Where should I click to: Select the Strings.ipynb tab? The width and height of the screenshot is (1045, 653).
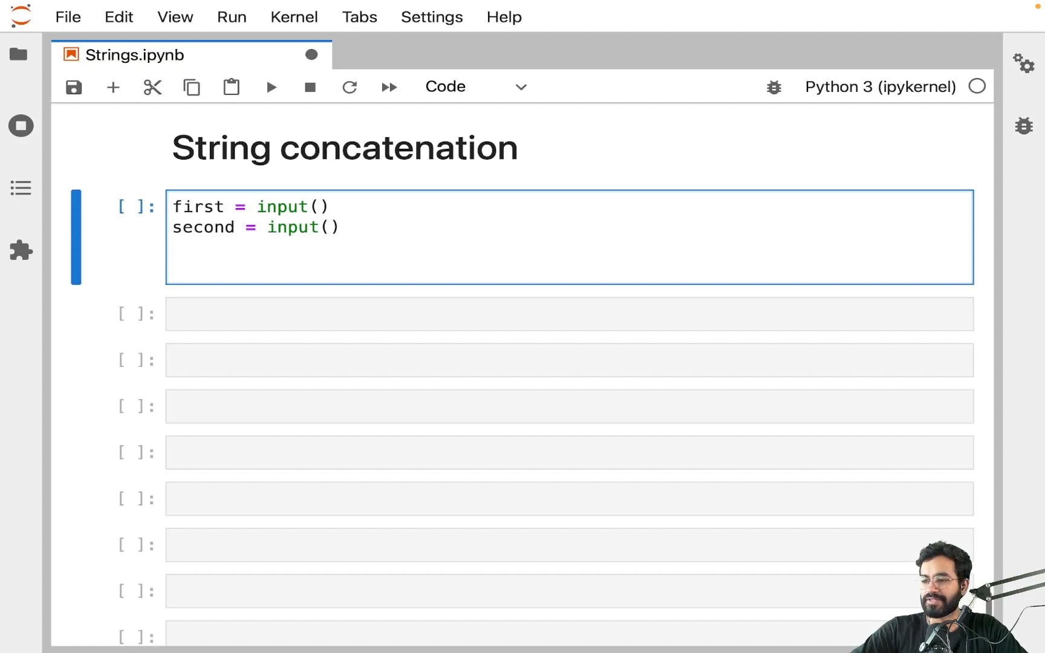(134, 55)
